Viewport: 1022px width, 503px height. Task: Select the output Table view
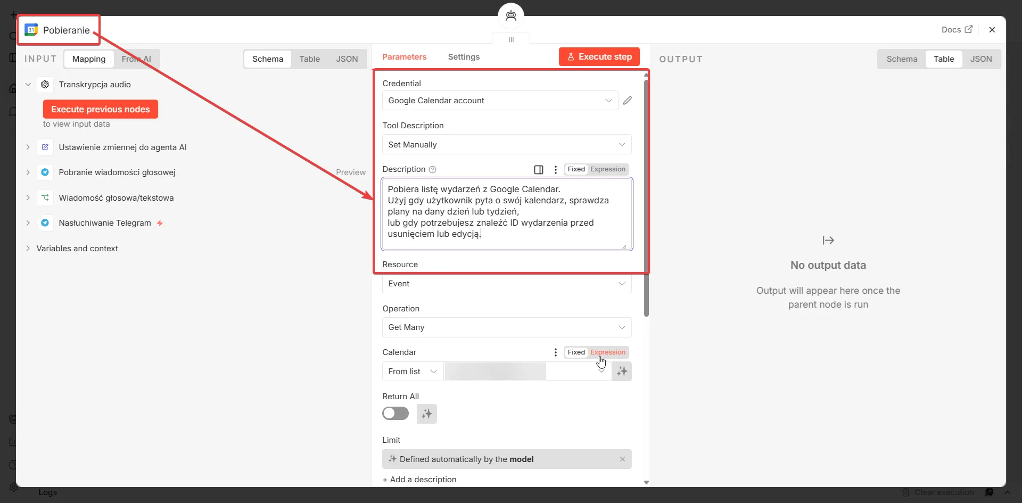pos(944,59)
